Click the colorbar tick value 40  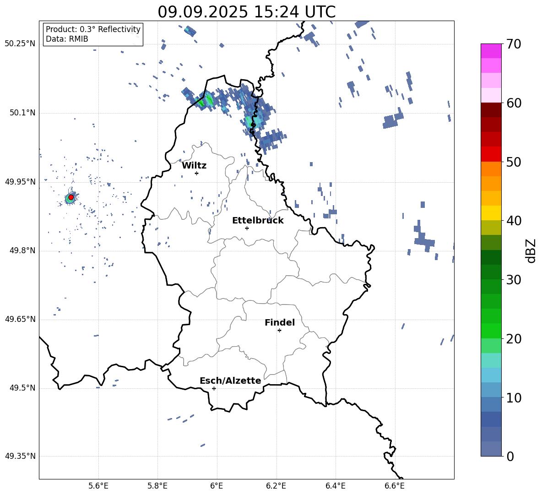coord(514,221)
